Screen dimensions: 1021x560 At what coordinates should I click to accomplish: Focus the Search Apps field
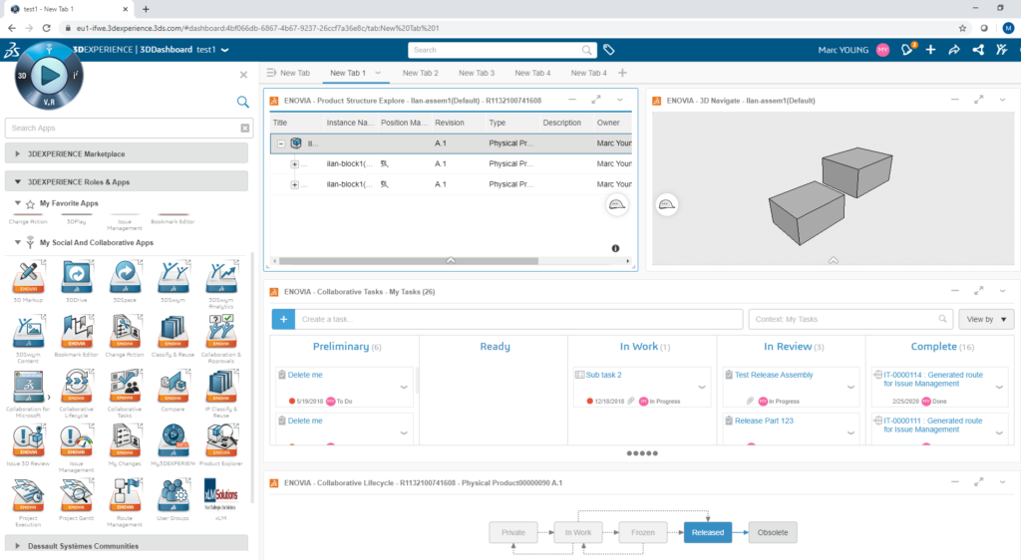coord(128,129)
